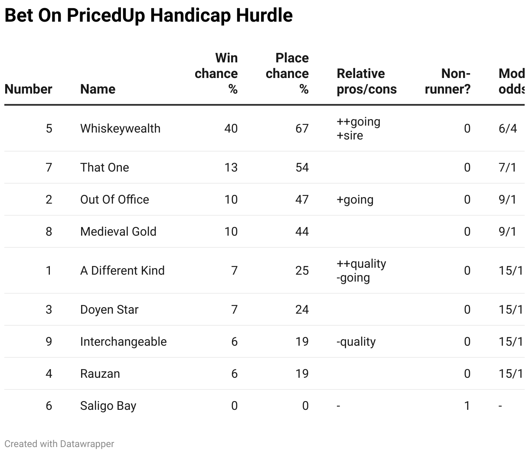Click the Rauzan name cell
This screenshot has height=454, width=529.
click(100, 374)
